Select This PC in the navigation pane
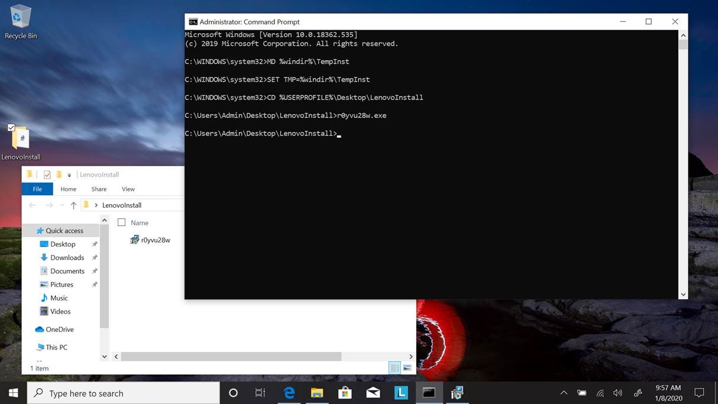Viewport: 718px width, 404px height. click(x=56, y=347)
